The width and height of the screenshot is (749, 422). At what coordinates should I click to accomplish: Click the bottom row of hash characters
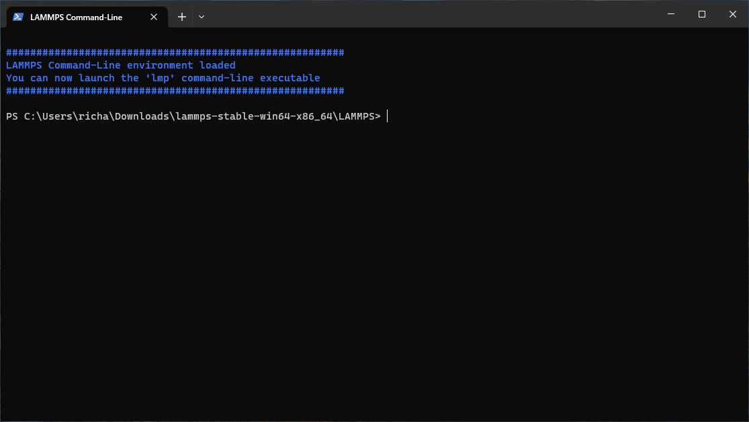(175, 91)
